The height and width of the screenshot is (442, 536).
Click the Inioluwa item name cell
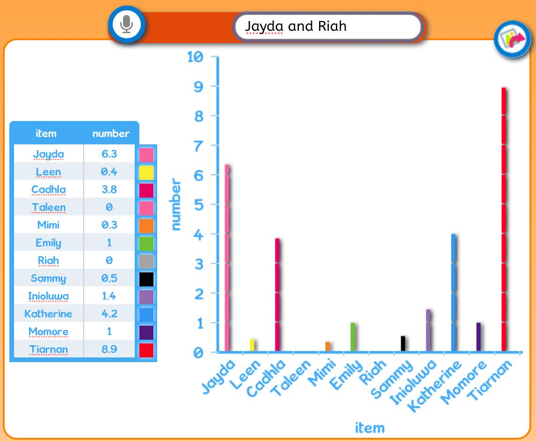click(49, 296)
